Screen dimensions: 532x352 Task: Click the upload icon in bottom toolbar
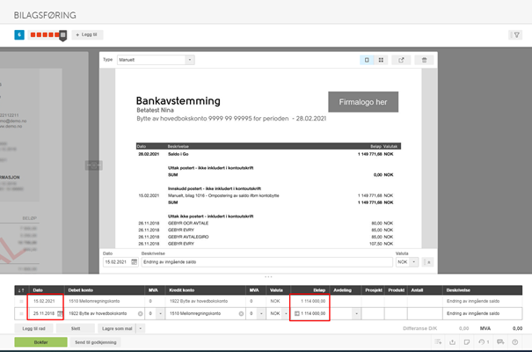452,341
